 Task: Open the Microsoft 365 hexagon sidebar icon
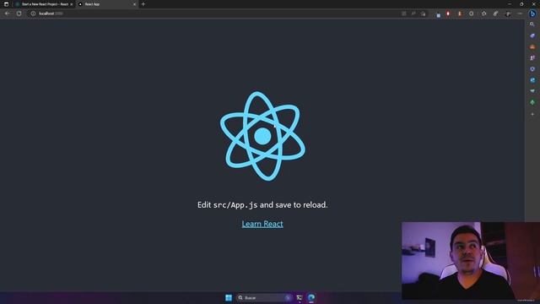click(532, 69)
